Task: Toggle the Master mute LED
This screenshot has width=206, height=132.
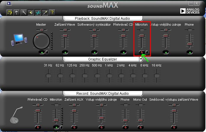Action: coord(42,53)
